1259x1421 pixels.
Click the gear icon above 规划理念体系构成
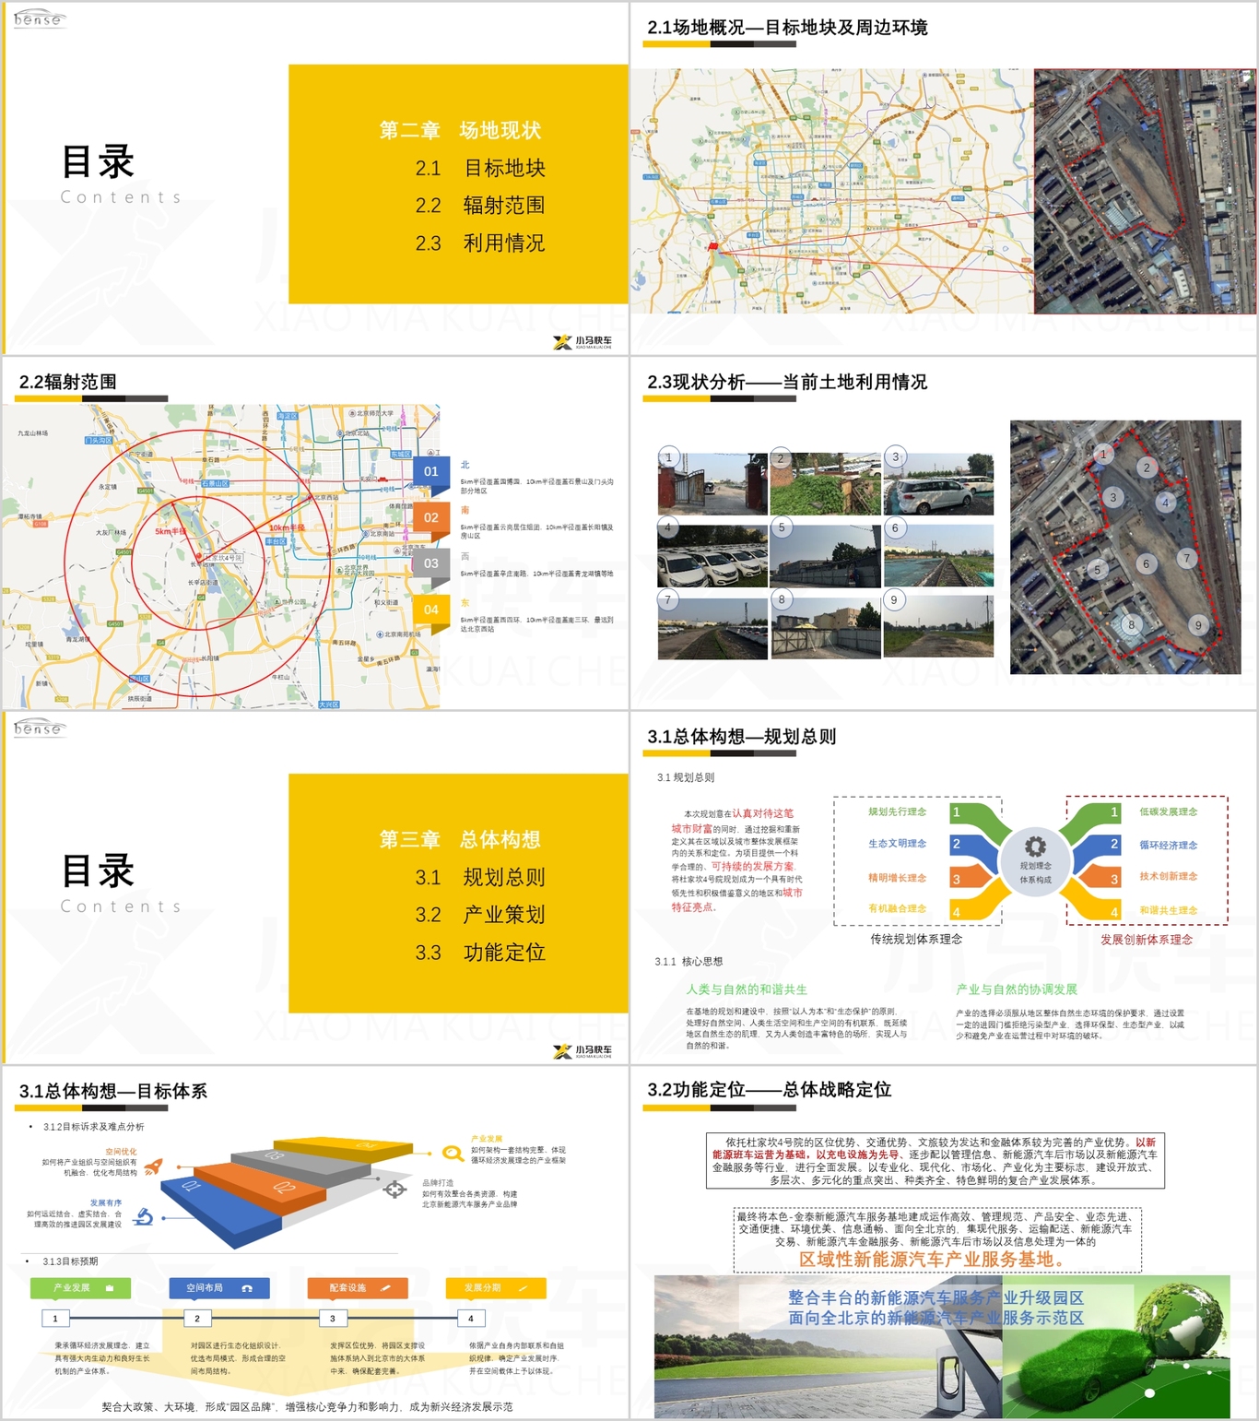[1036, 846]
